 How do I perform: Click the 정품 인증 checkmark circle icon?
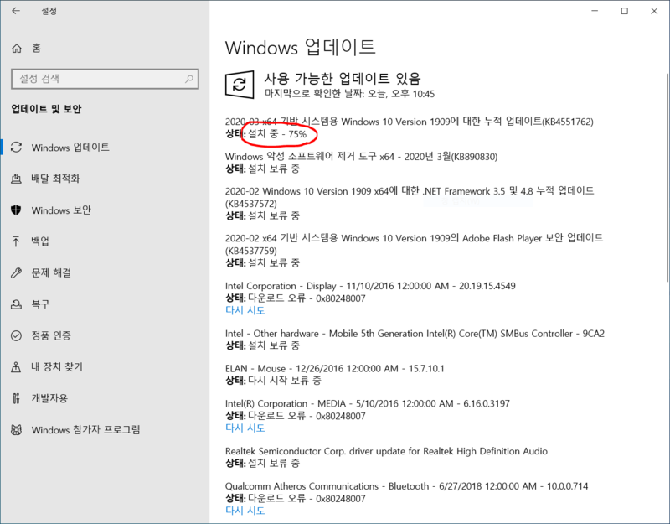16,335
